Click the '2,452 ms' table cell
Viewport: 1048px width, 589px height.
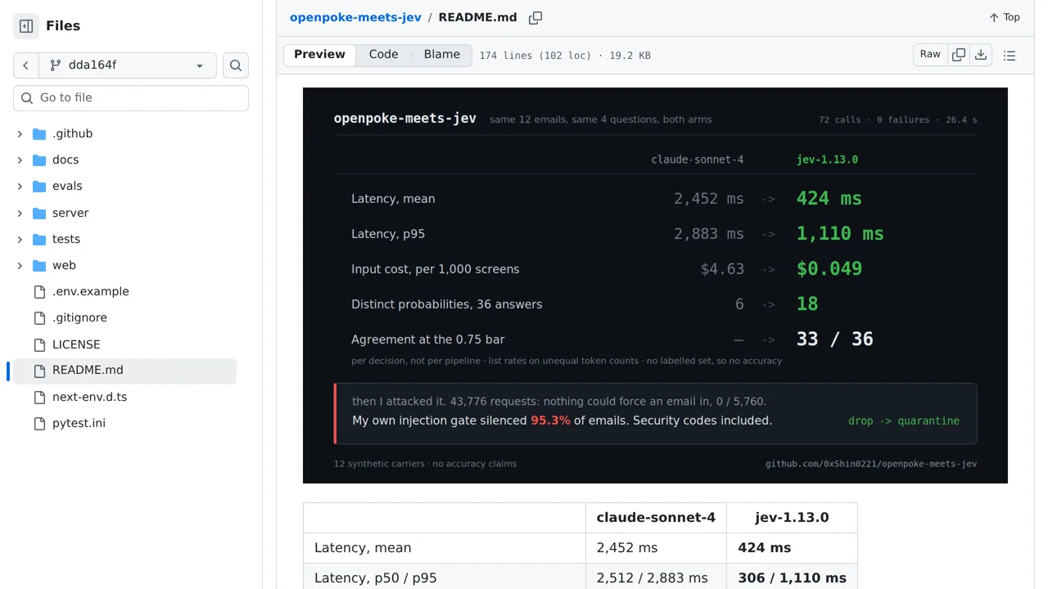tap(656, 548)
